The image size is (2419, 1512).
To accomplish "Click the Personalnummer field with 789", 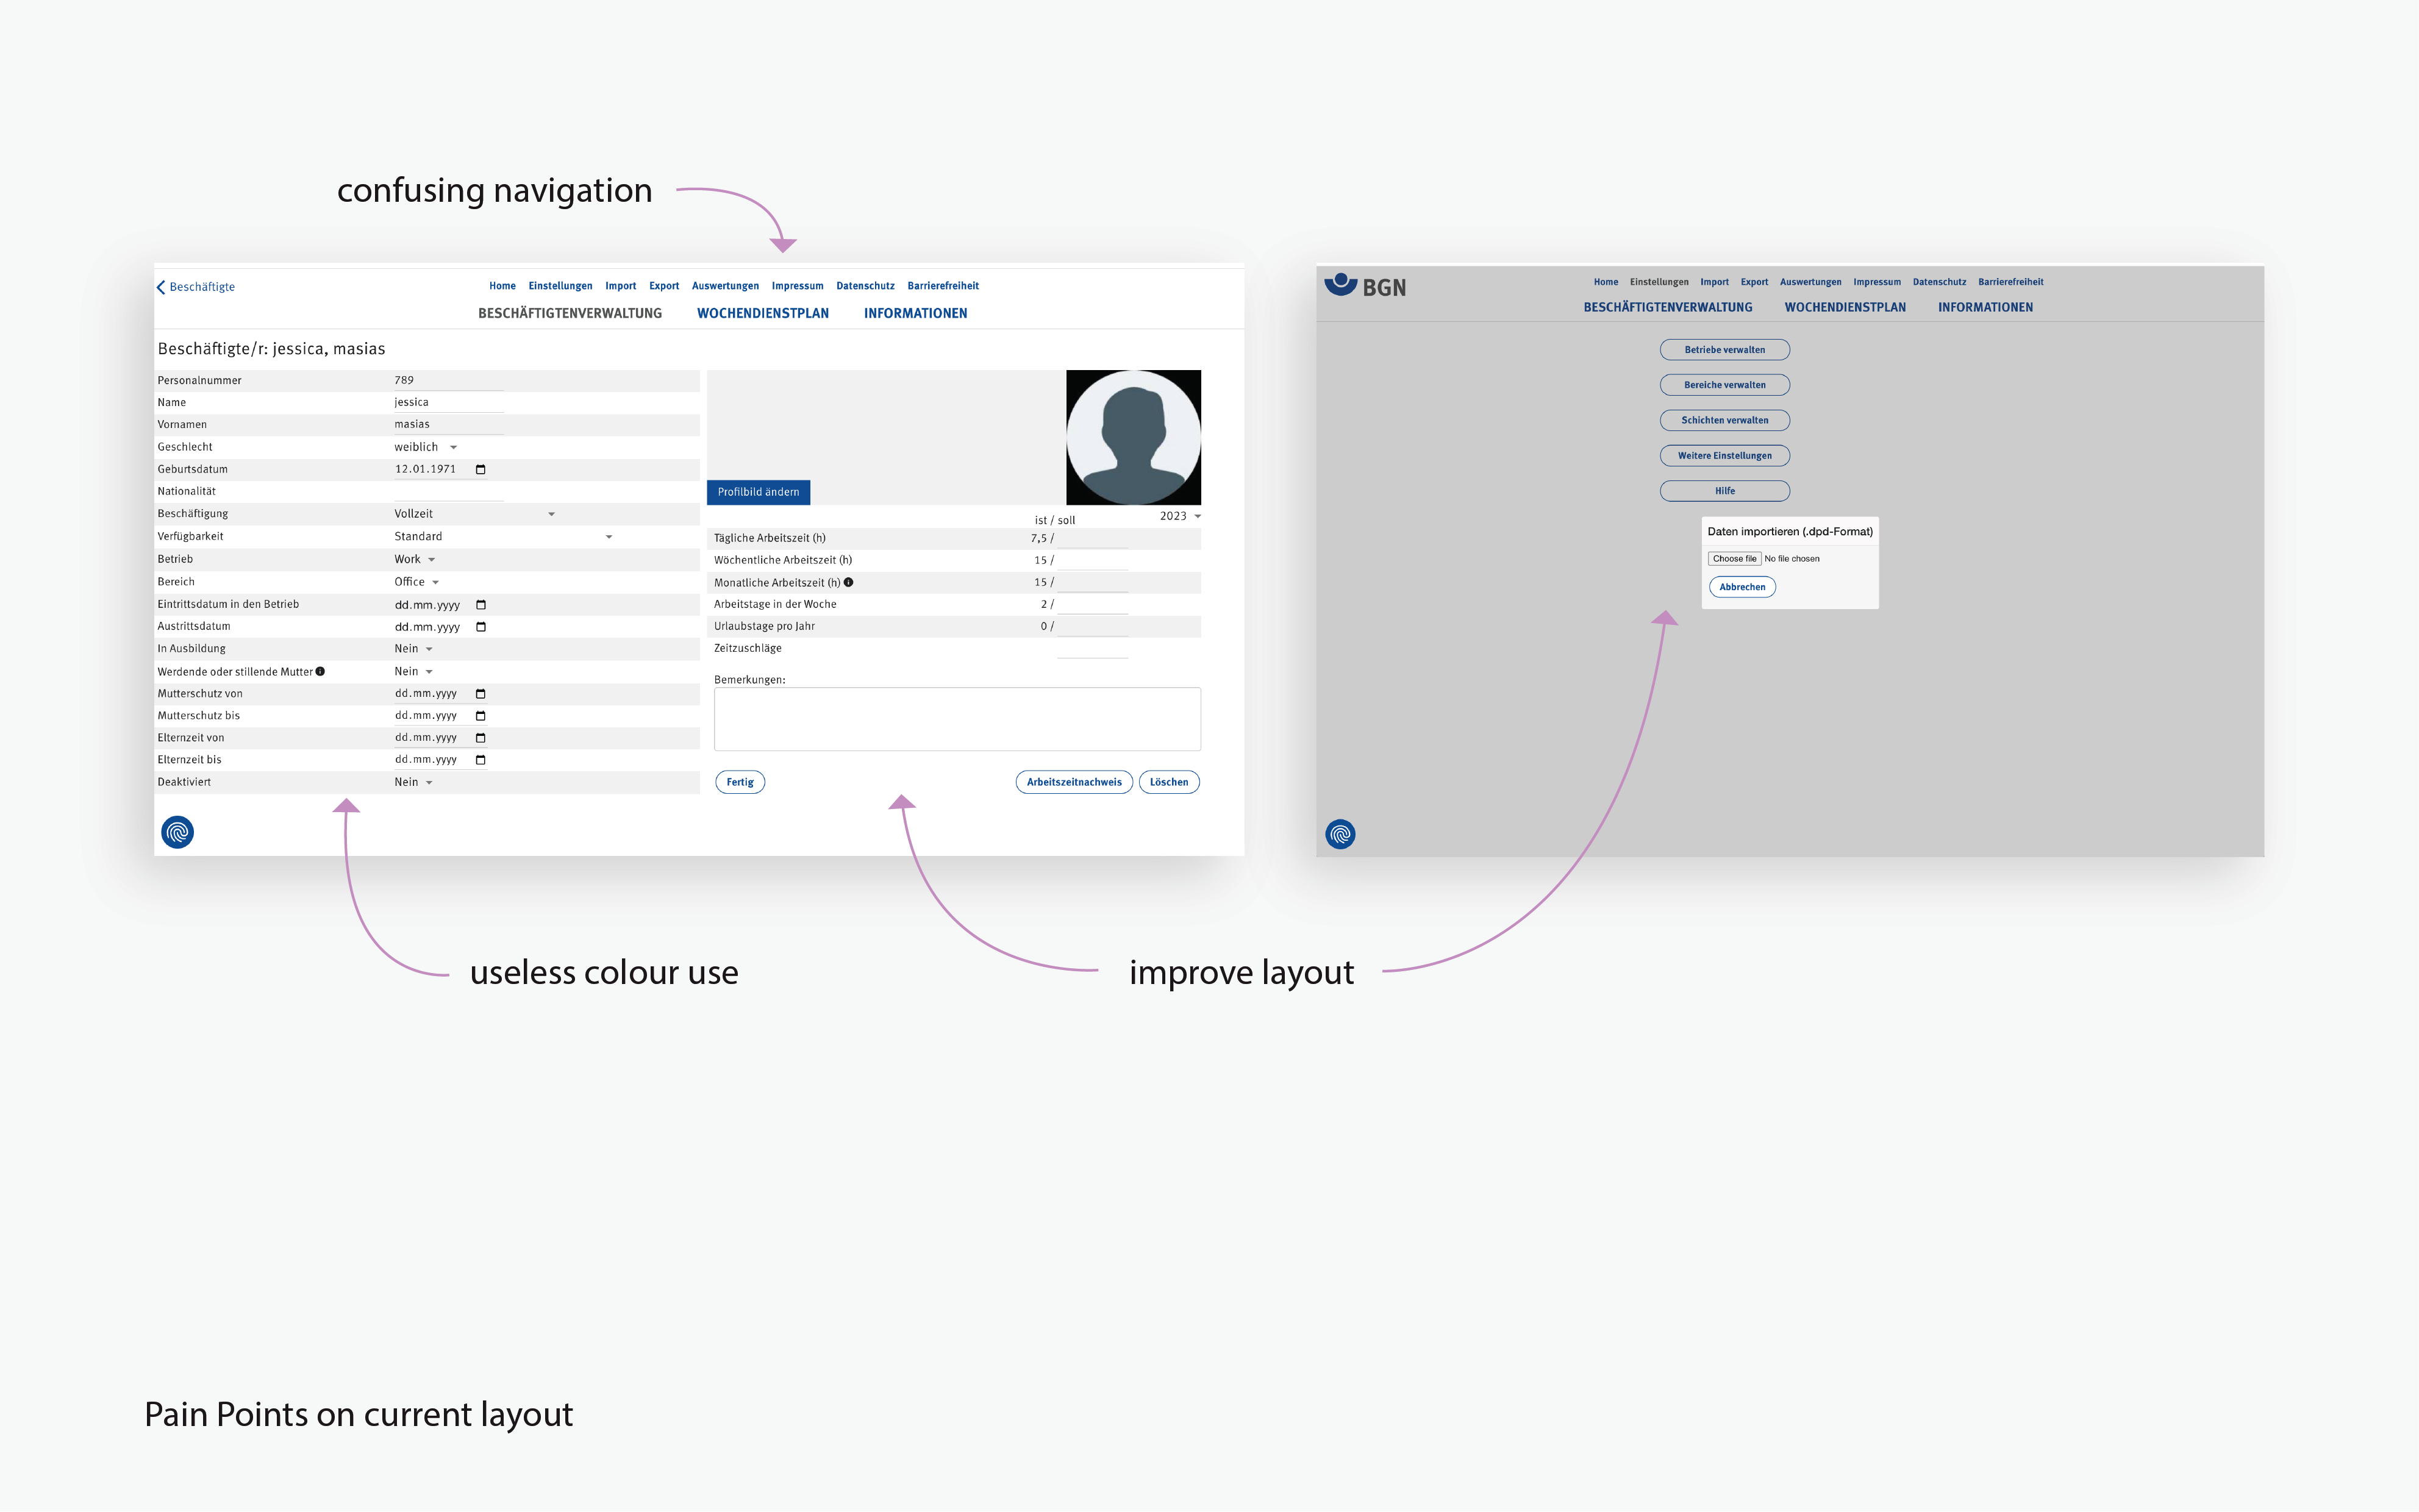I will pyautogui.click(x=448, y=381).
